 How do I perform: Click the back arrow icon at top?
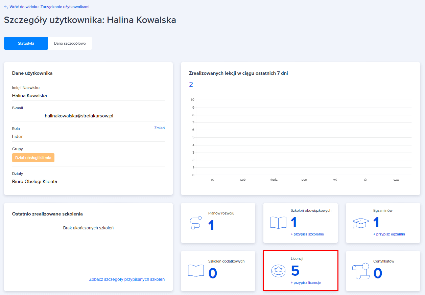pos(6,7)
